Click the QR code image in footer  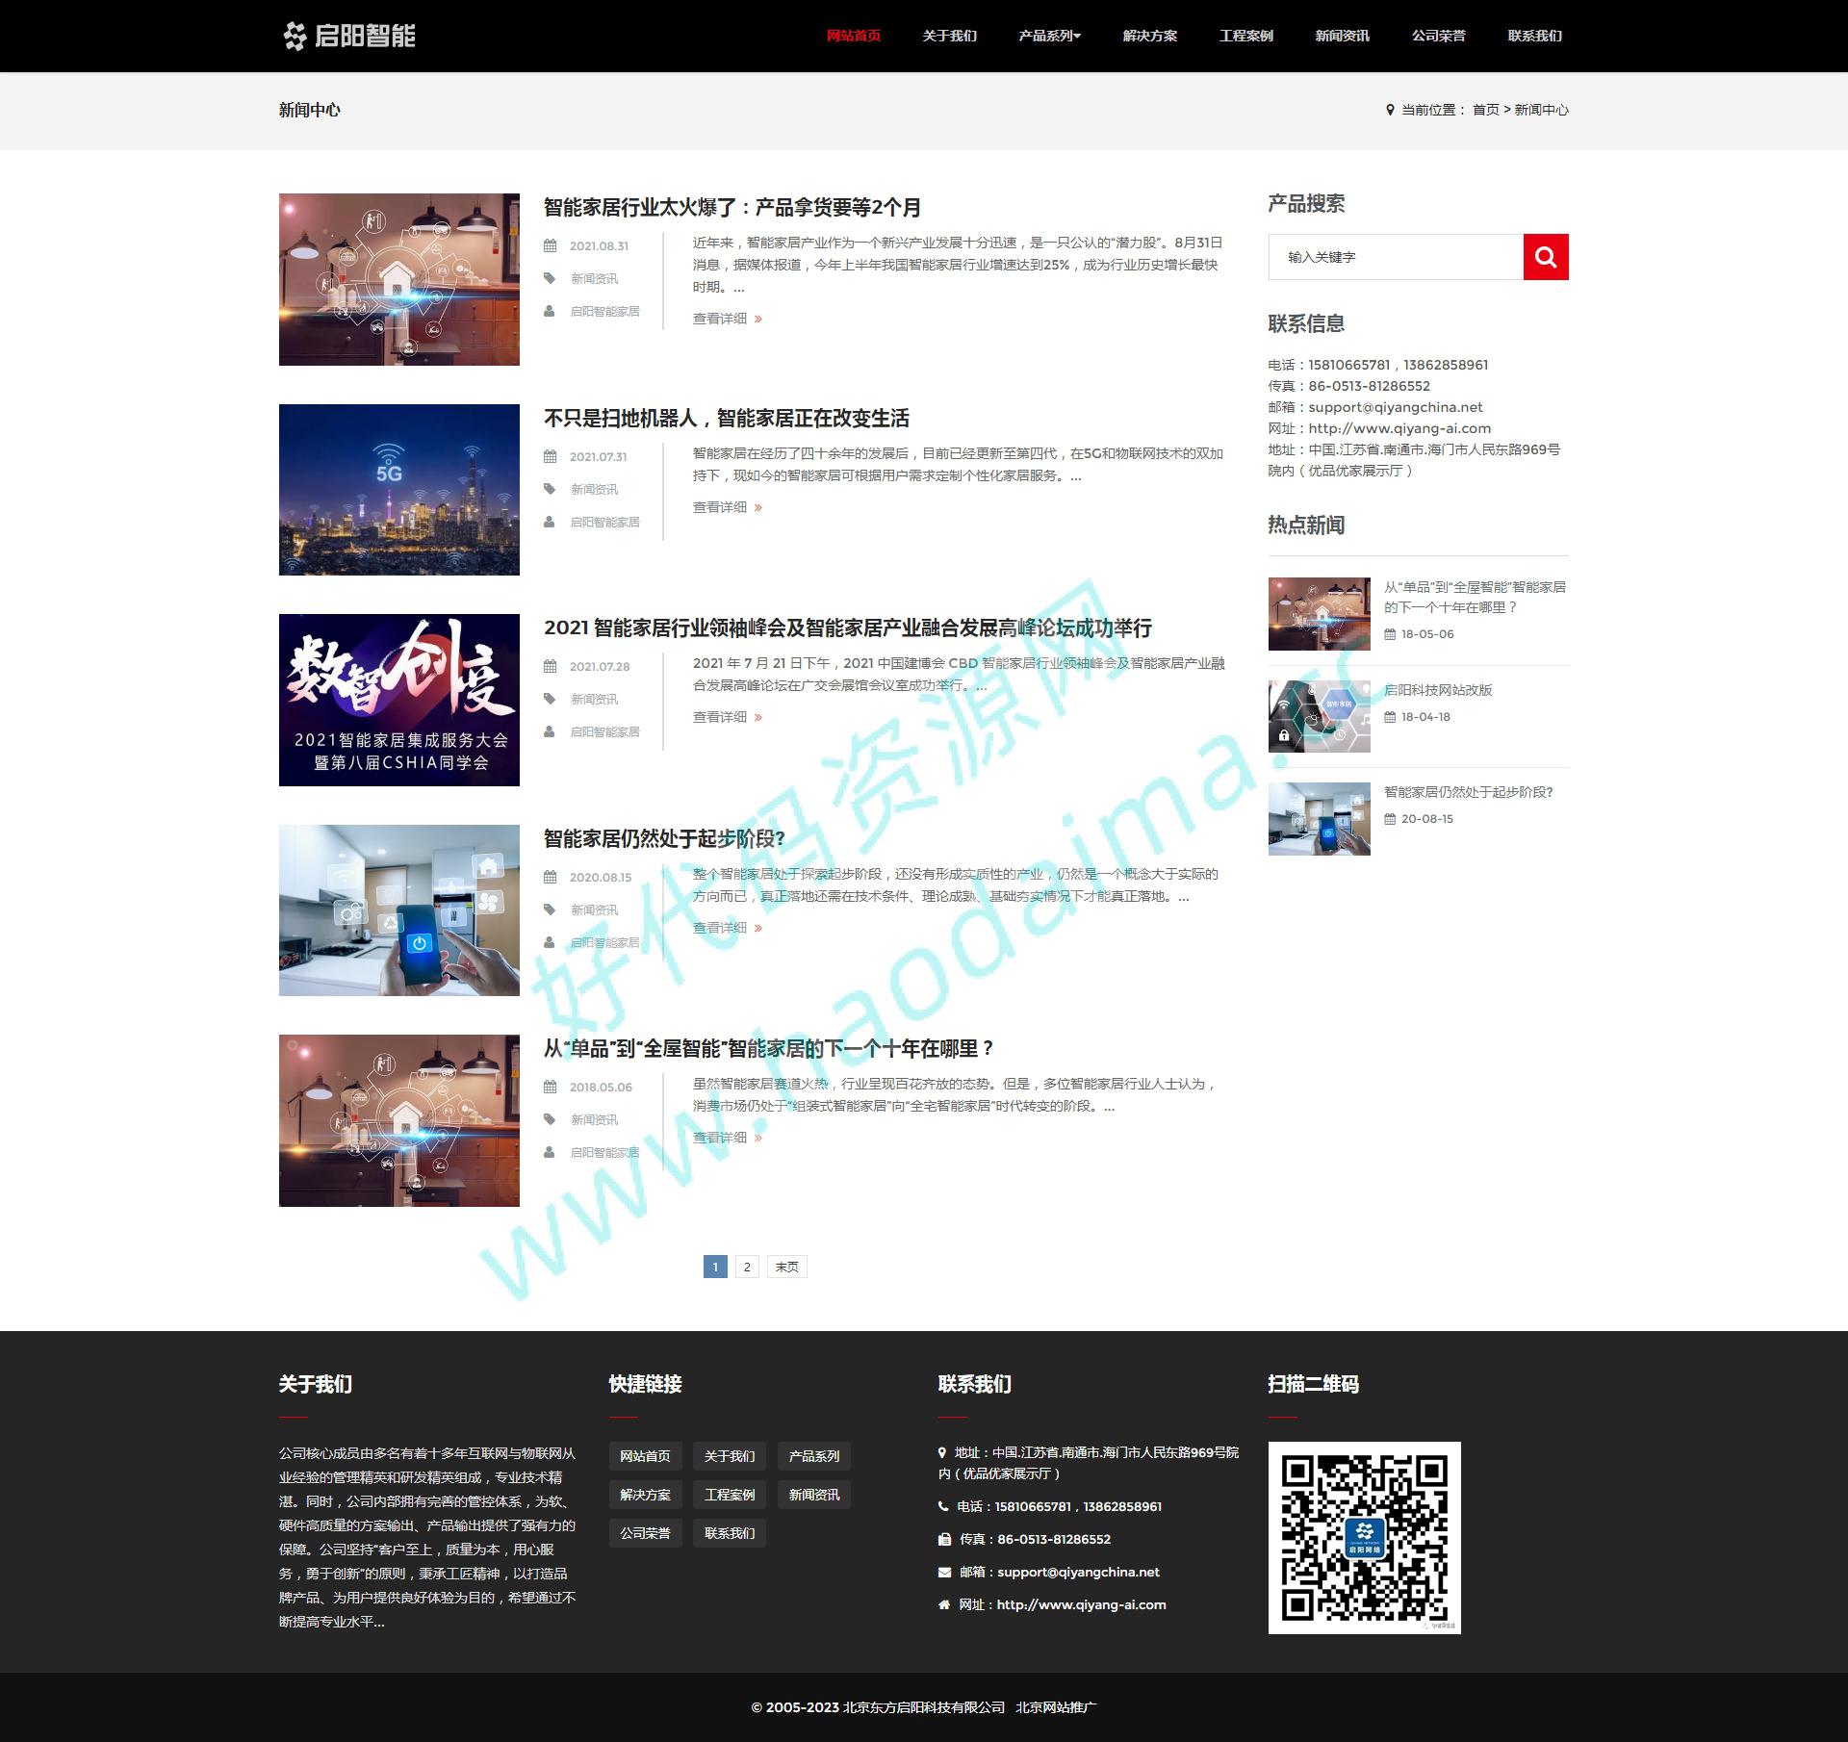1364,1537
